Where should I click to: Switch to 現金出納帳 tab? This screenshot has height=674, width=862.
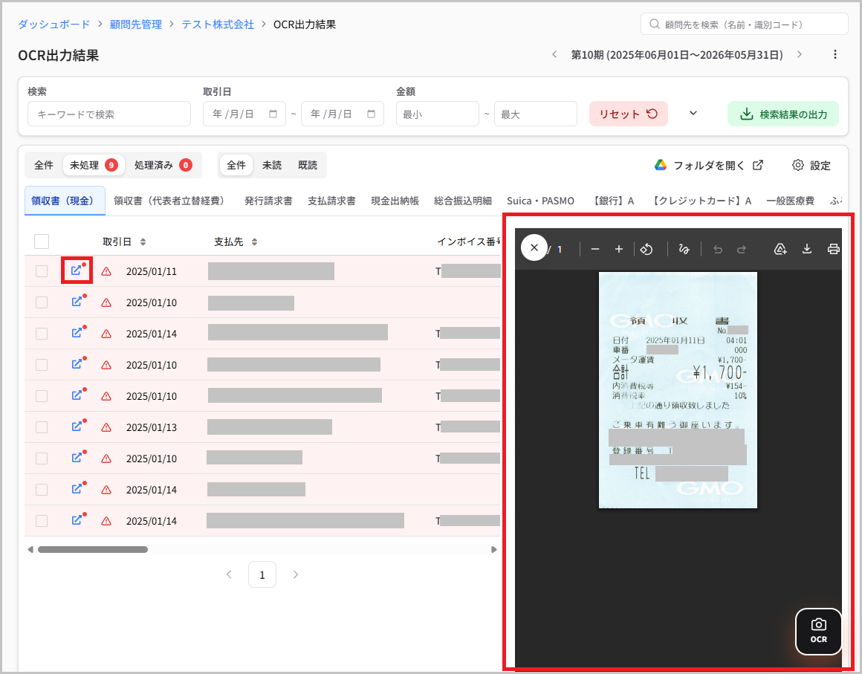(x=395, y=201)
